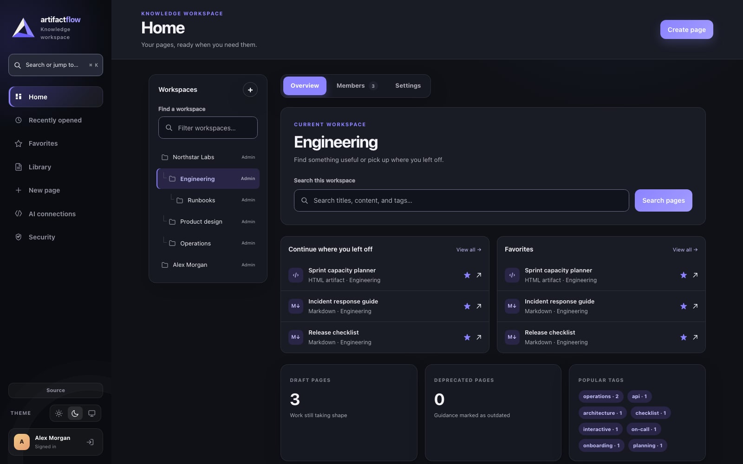
Task: Select dark theme moon icon
Action: [x=75, y=413]
